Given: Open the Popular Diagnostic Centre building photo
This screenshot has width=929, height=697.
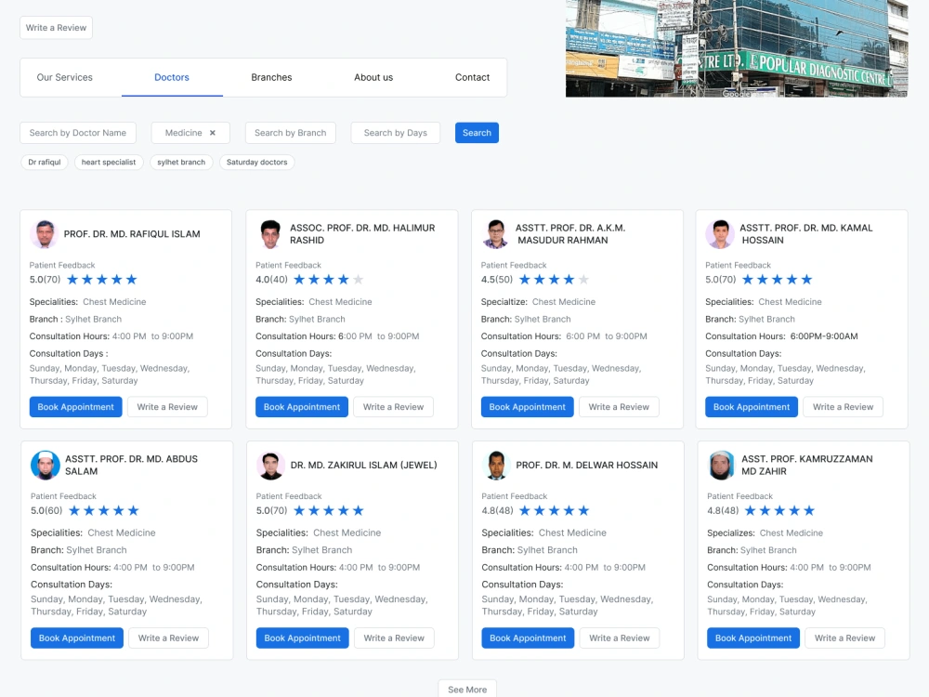Looking at the screenshot, I should point(737,48).
